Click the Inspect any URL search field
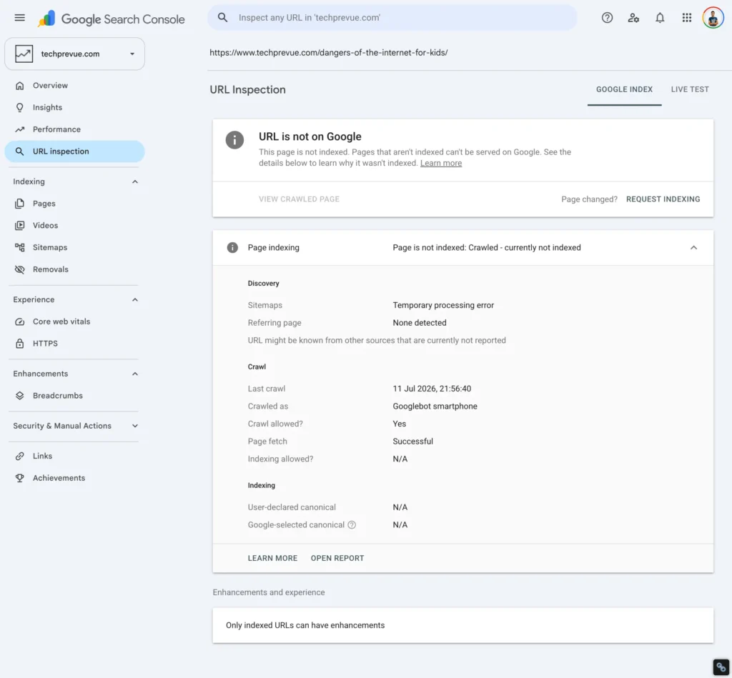This screenshot has height=678, width=732. (x=392, y=18)
